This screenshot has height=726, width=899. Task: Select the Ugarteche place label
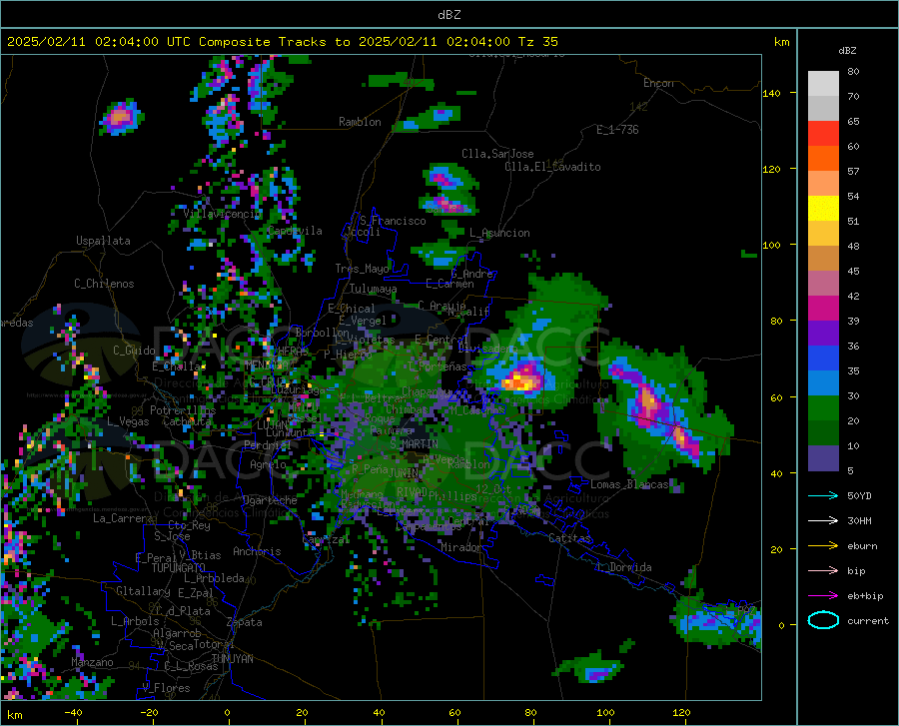270,500
